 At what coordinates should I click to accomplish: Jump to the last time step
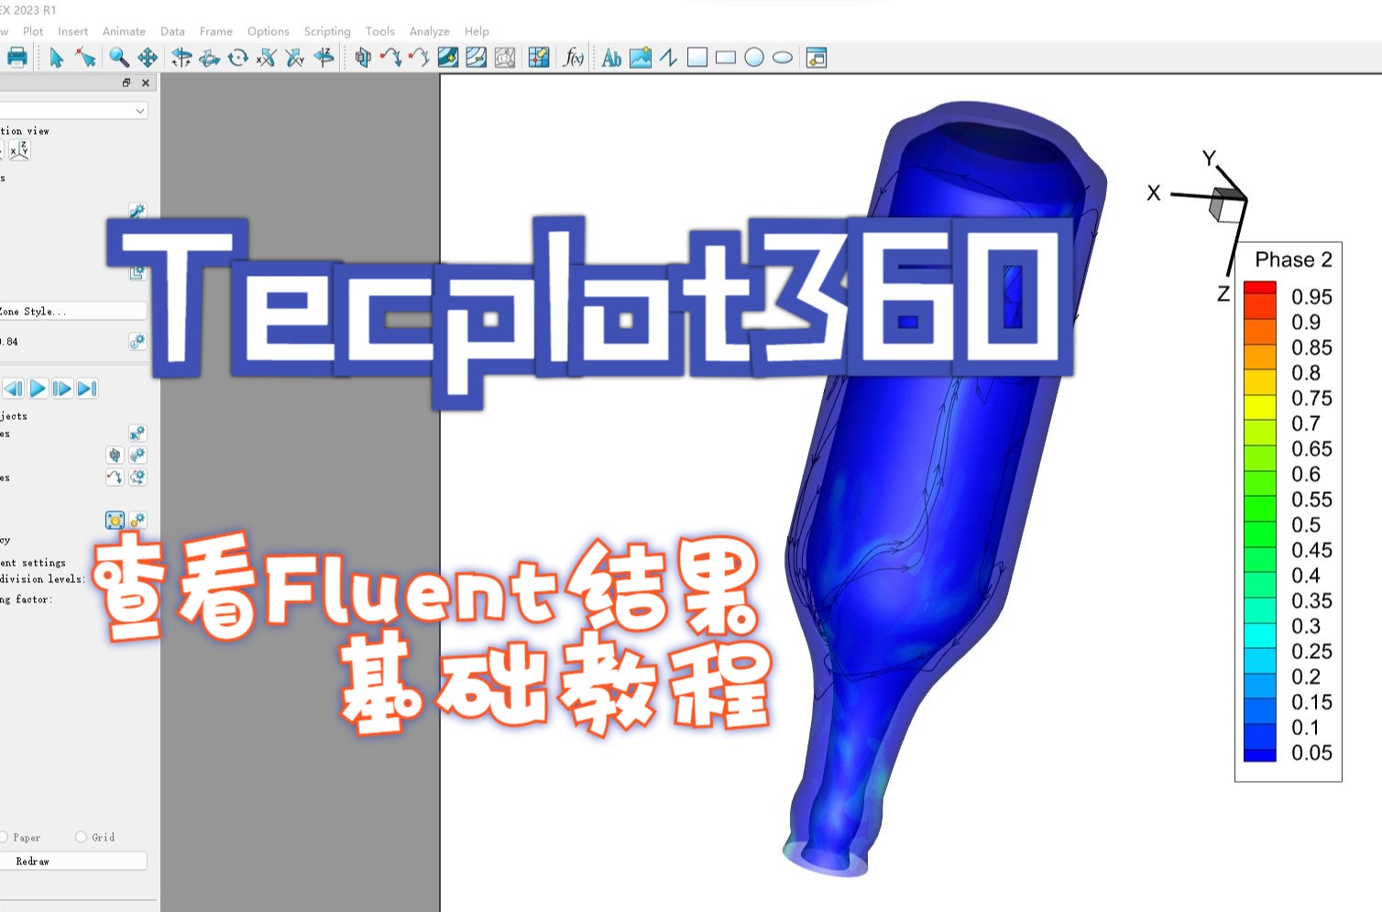87,389
